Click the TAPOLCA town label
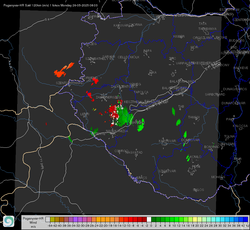This screenshot has width=250, height=230. pyautogui.click(x=141, y=92)
